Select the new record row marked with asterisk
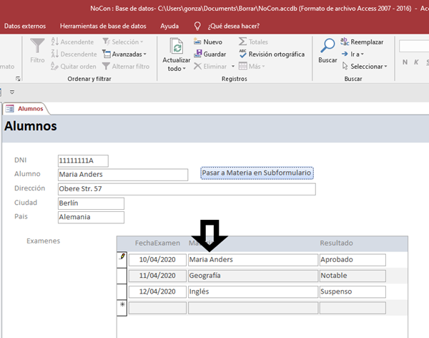The image size is (429, 338). 122,307
